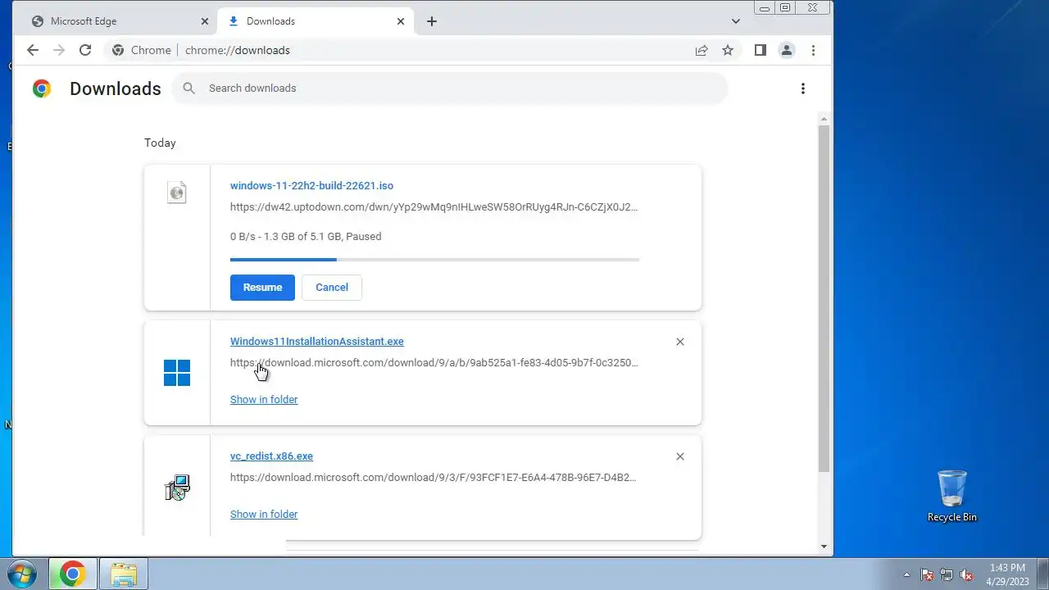This screenshot has height=590, width=1049.
Task: Click the Installation Assistant download URL
Action: (x=434, y=363)
